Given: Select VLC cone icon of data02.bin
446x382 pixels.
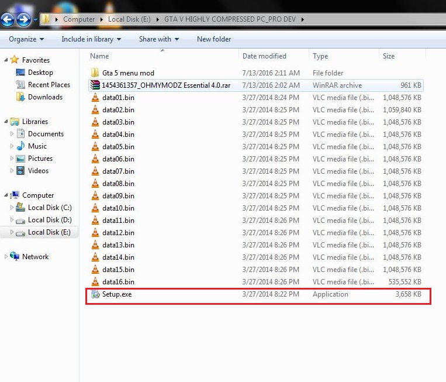Looking at the screenshot, I should [x=95, y=109].
